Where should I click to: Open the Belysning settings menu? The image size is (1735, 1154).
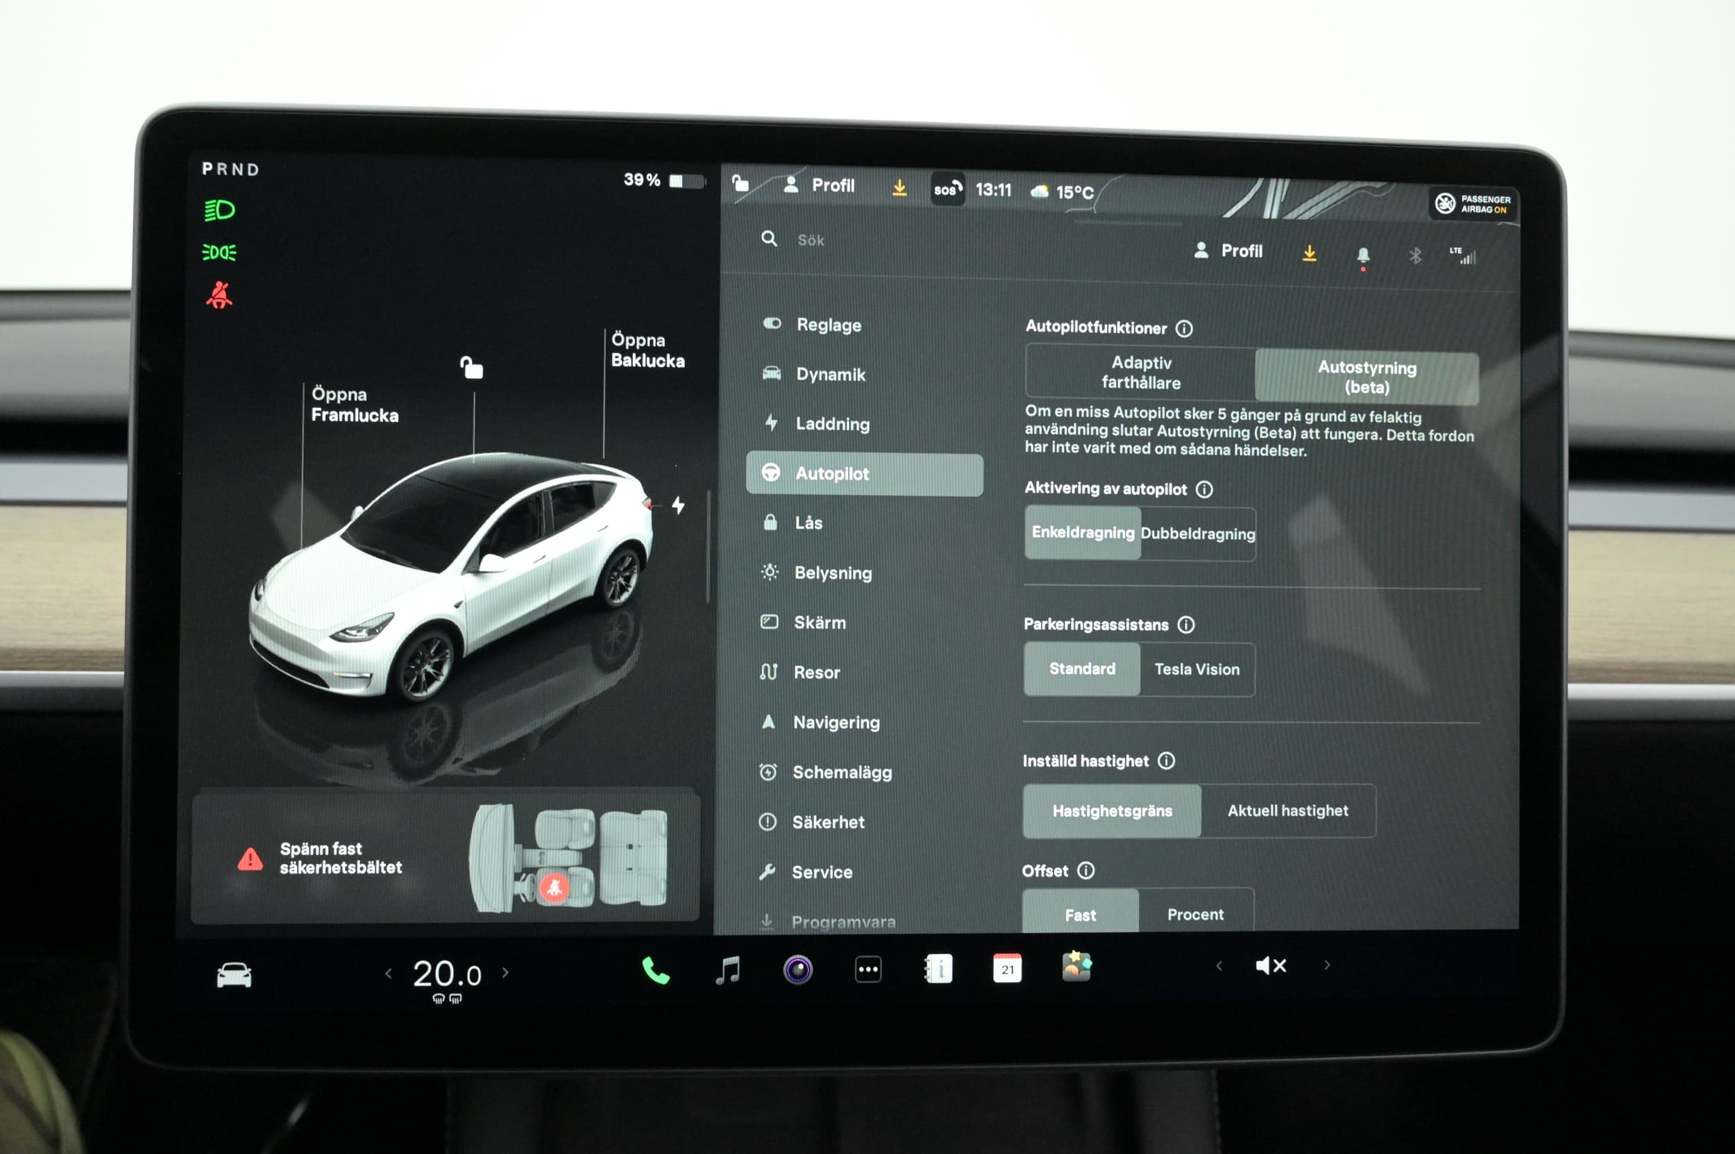tap(832, 572)
